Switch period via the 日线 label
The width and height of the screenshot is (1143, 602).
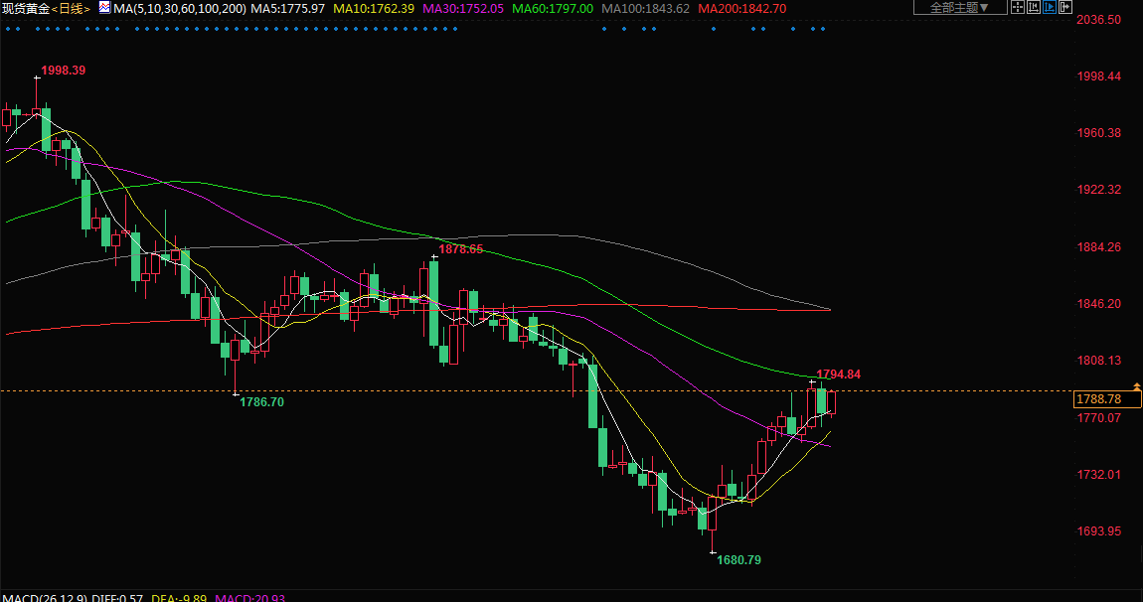(x=71, y=8)
